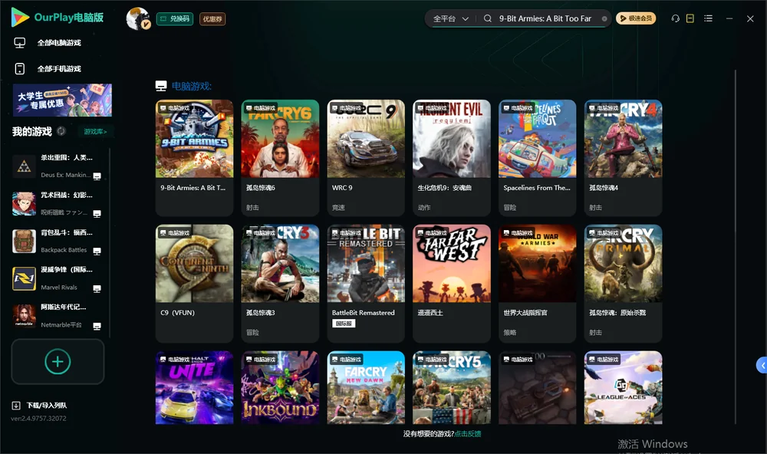This screenshot has height=454, width=767.
Task: Open the Far Cry Primal card
Action: click(x=623, y=283)
